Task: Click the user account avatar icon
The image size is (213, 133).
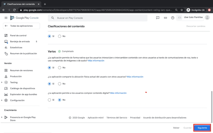Action: point(207,18)
